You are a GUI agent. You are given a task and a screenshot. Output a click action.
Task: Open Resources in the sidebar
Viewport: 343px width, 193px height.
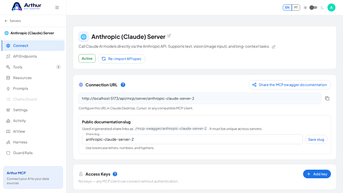[x=33, y=78]
